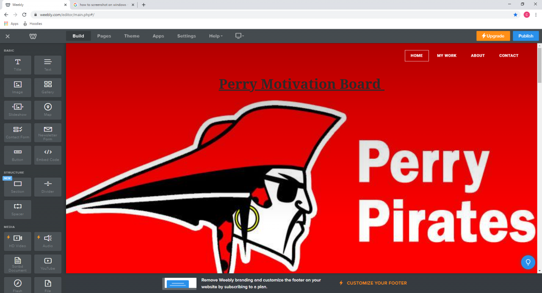Viewport: 542px width, 293px height.
Task: Click CONTACT in site navigation
Action: (509, 56)
